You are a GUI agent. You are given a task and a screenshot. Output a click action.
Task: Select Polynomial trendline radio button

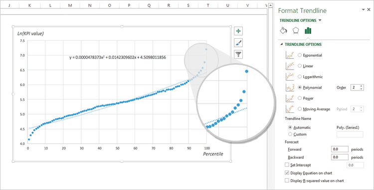point(300,88)
